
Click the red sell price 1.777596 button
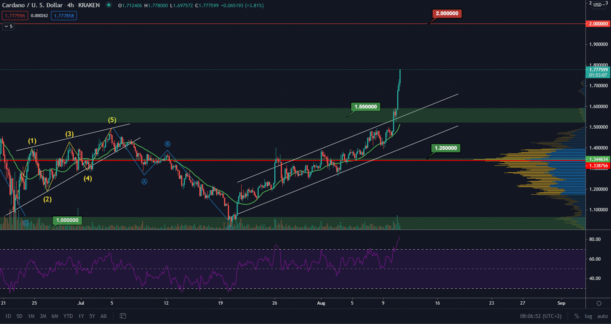[x=15, y=16]
